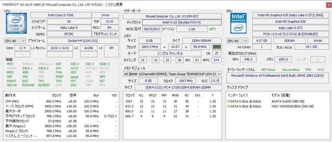Close the HWiNFO system summary window

[326, 4]
